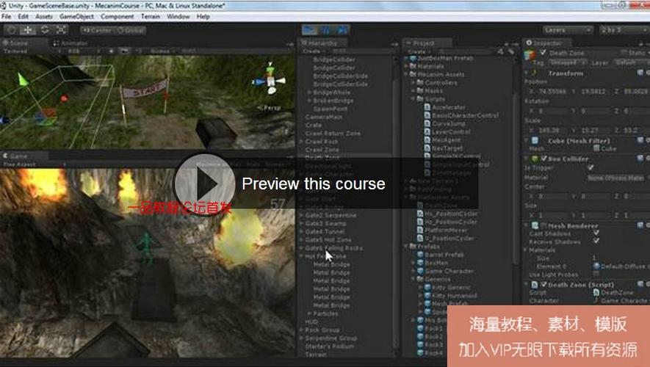Toggle the Center pivot mode button
Screen dimensions: 650x367
[x=97, y=30]
